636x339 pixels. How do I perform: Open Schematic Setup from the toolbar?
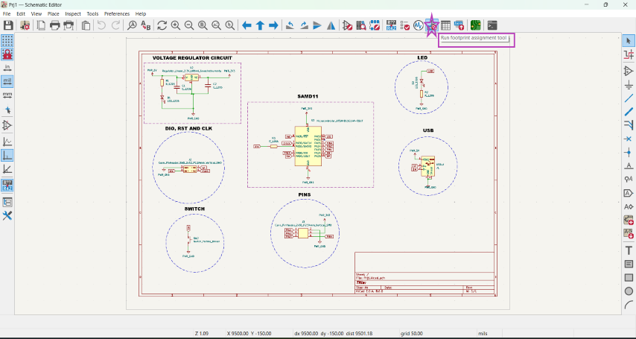[25, 25]
